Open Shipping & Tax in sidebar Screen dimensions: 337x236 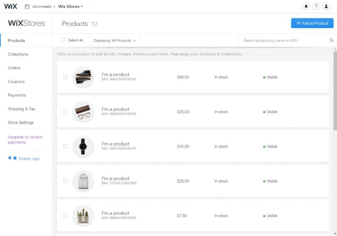coord(22,109)
